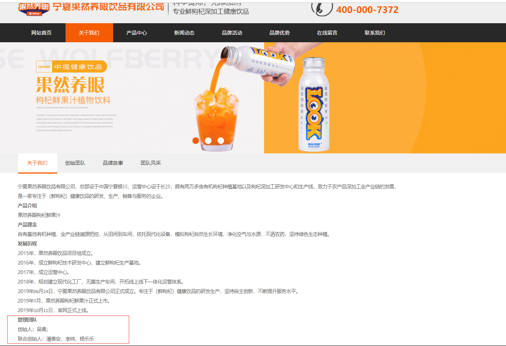This screenshot has height=346, width=506.
Task: Click the LOOK bottle product image
Action: tap(314, 105)
